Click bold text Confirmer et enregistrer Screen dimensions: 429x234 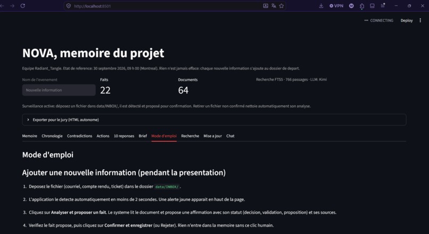128,225
